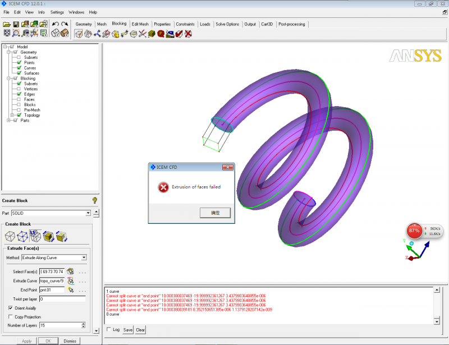Image resolution: width=449 pixels, height=345 pixels.
Task: Open the Settings menu
Action: pos(57,12)
